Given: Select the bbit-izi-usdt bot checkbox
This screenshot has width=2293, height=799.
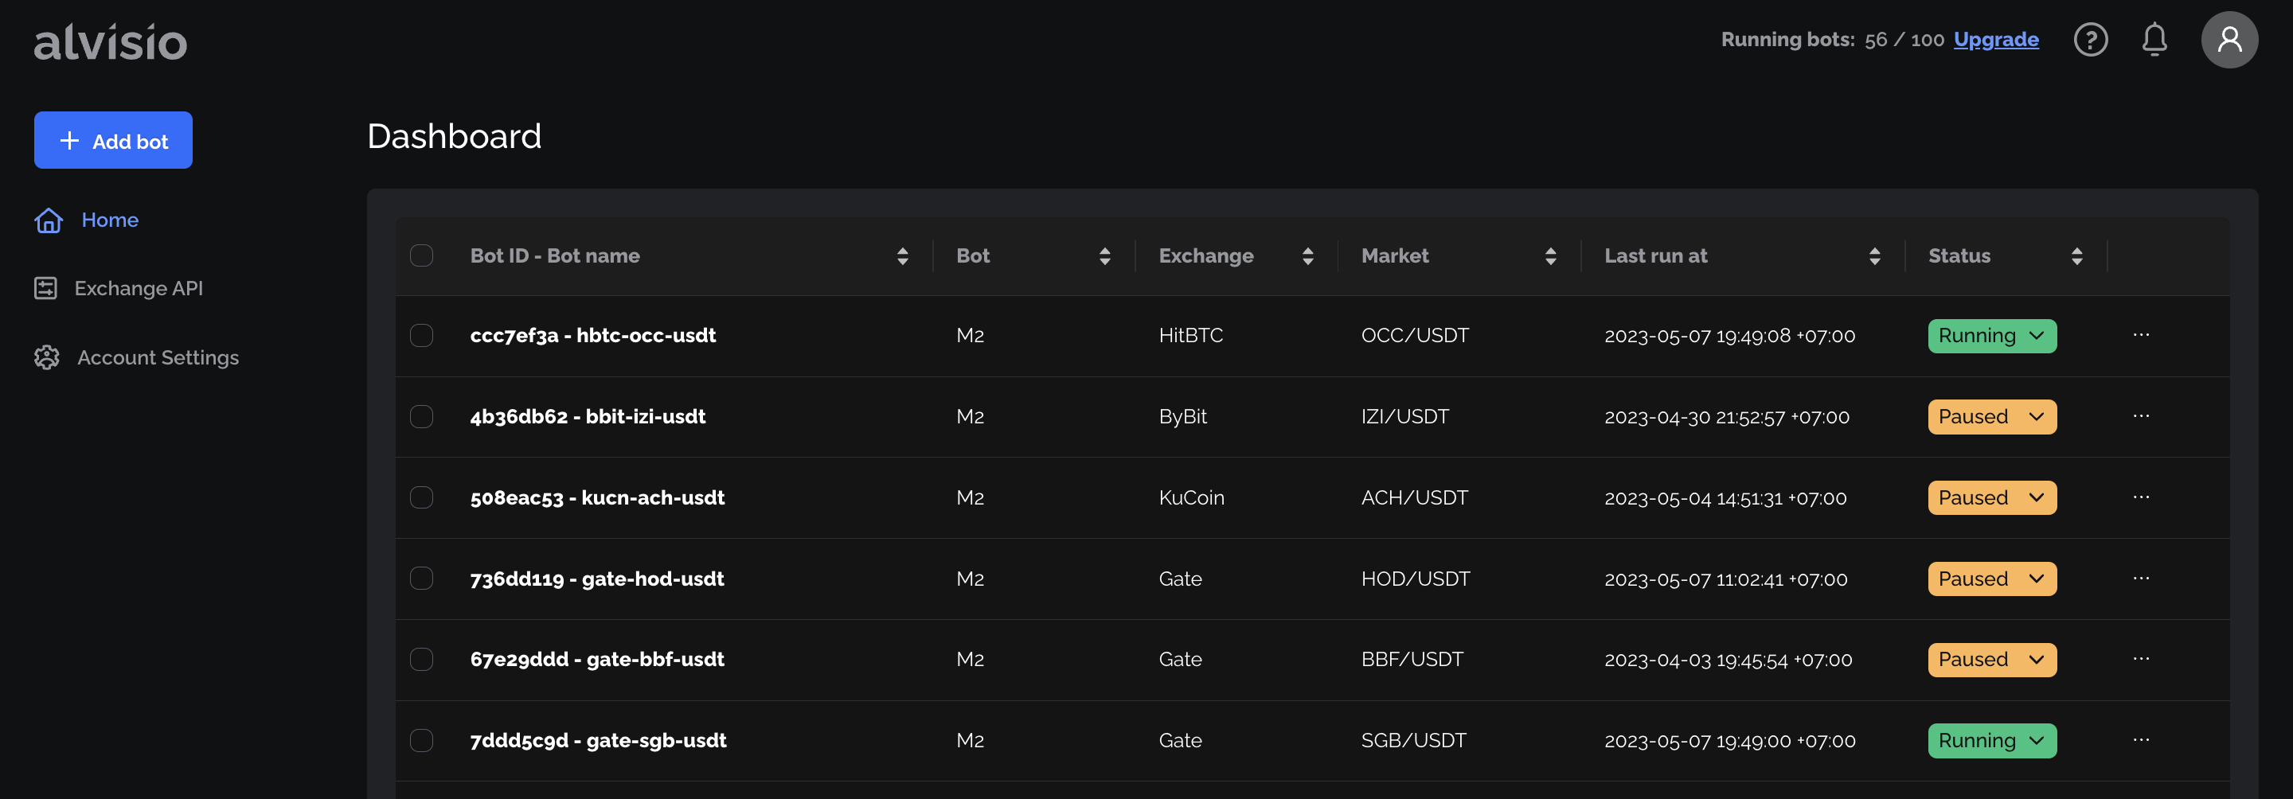Looking at the screenshot, I should [421, 416].
